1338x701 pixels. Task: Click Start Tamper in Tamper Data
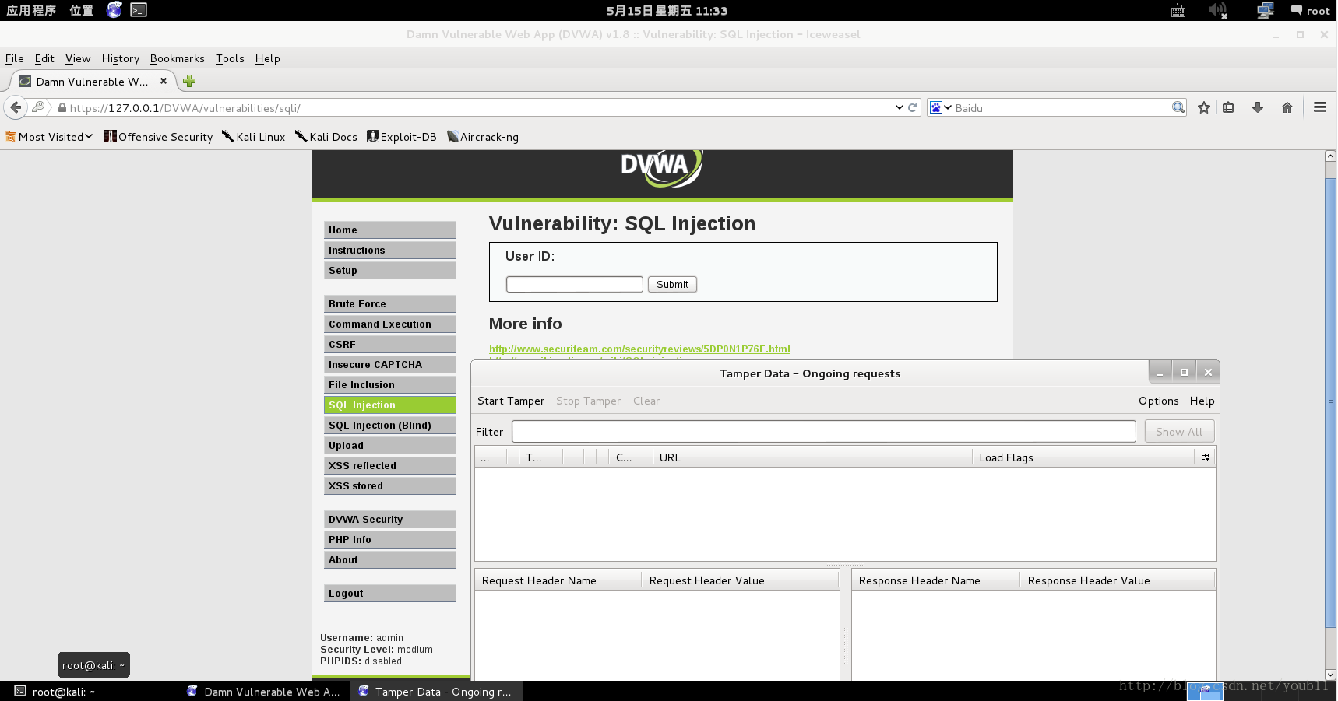511,401
